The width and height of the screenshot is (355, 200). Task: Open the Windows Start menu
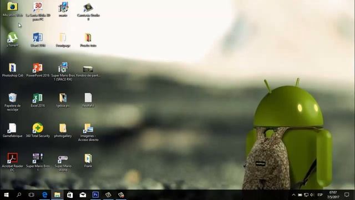(6, 195)
